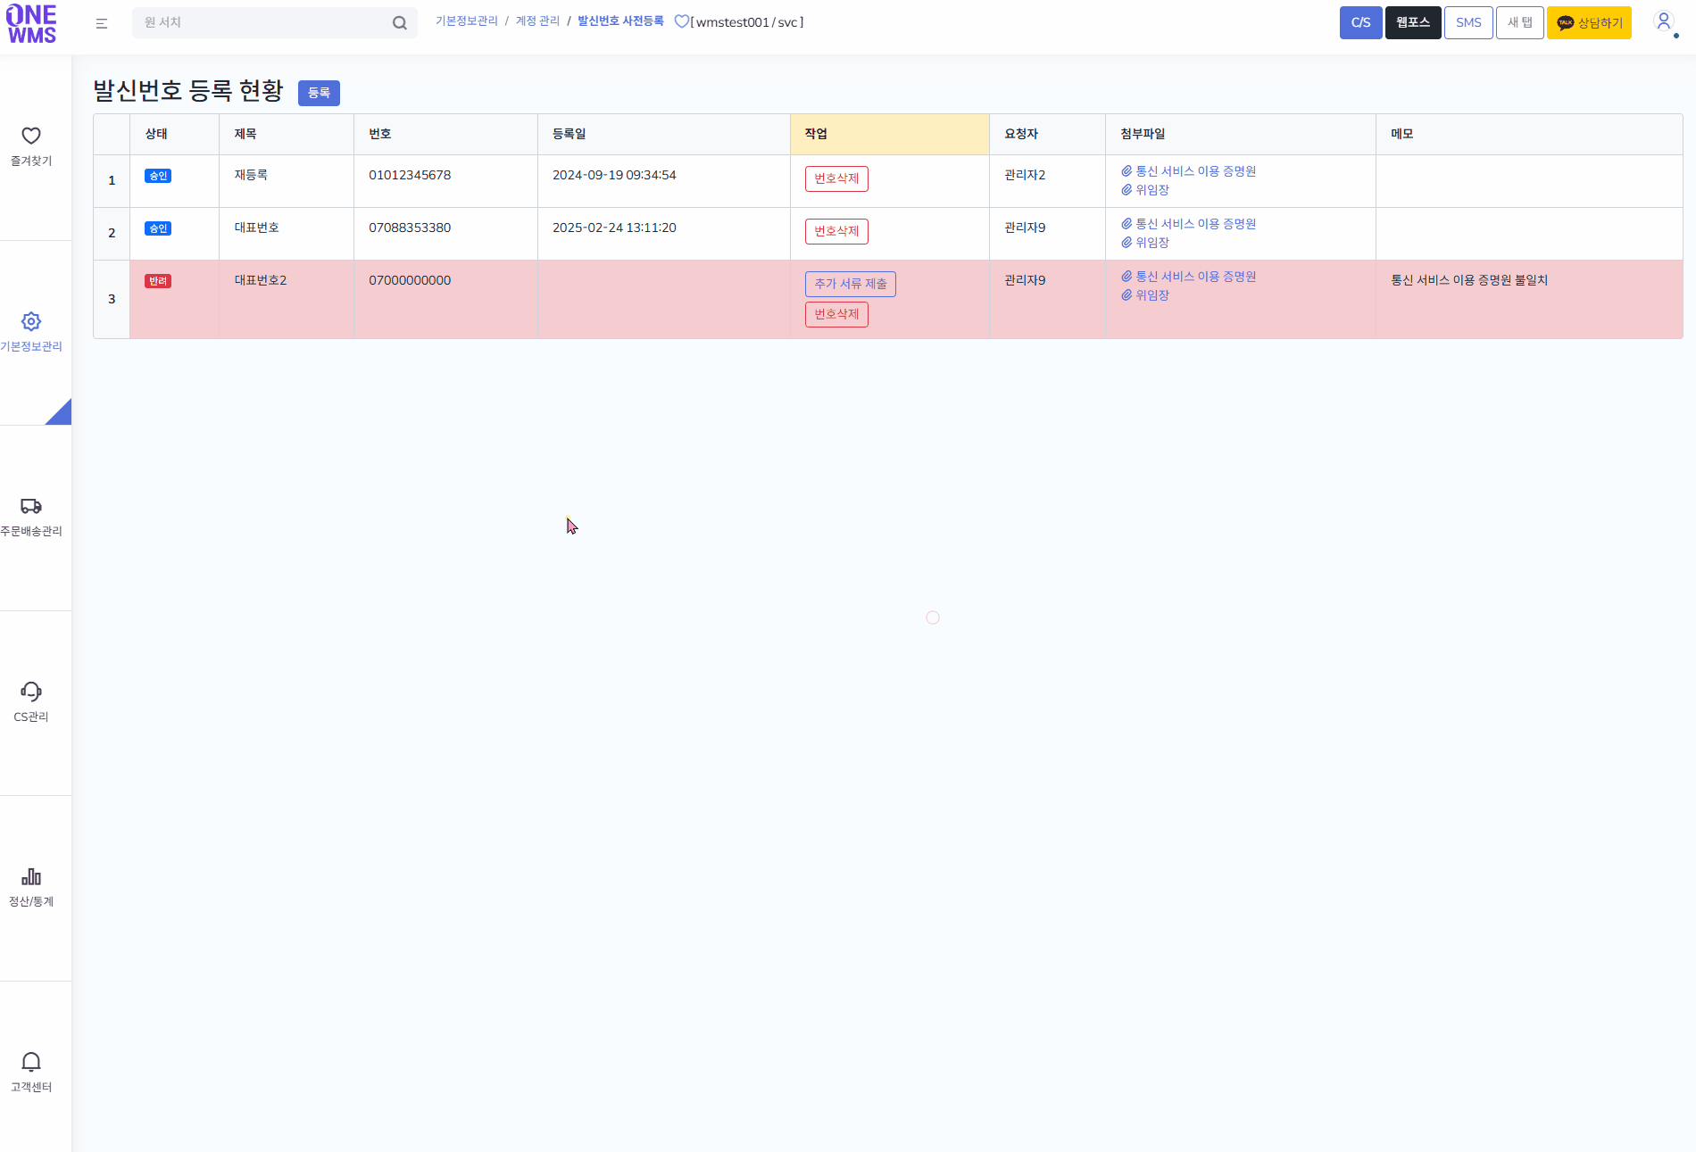Select the number 07088353380
This screenshot has width=1696, height=1152.
[x=410, y=228]
